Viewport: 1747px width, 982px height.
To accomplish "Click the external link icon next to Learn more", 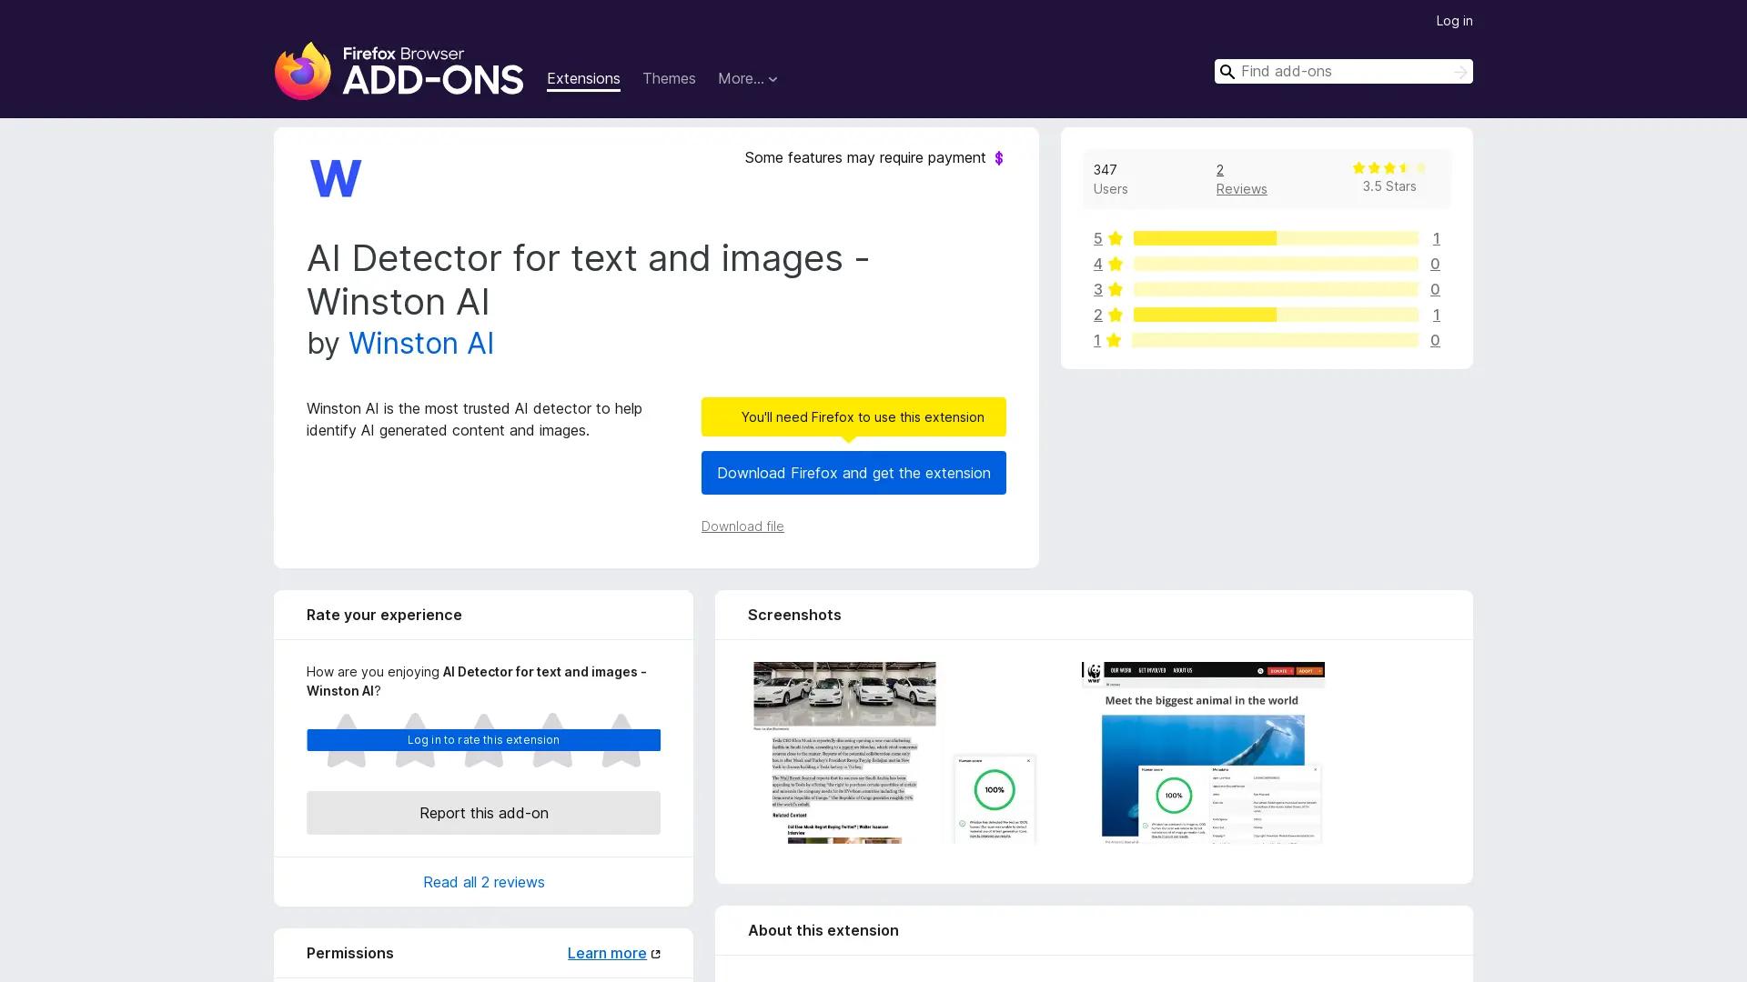I will pos(656,953).
